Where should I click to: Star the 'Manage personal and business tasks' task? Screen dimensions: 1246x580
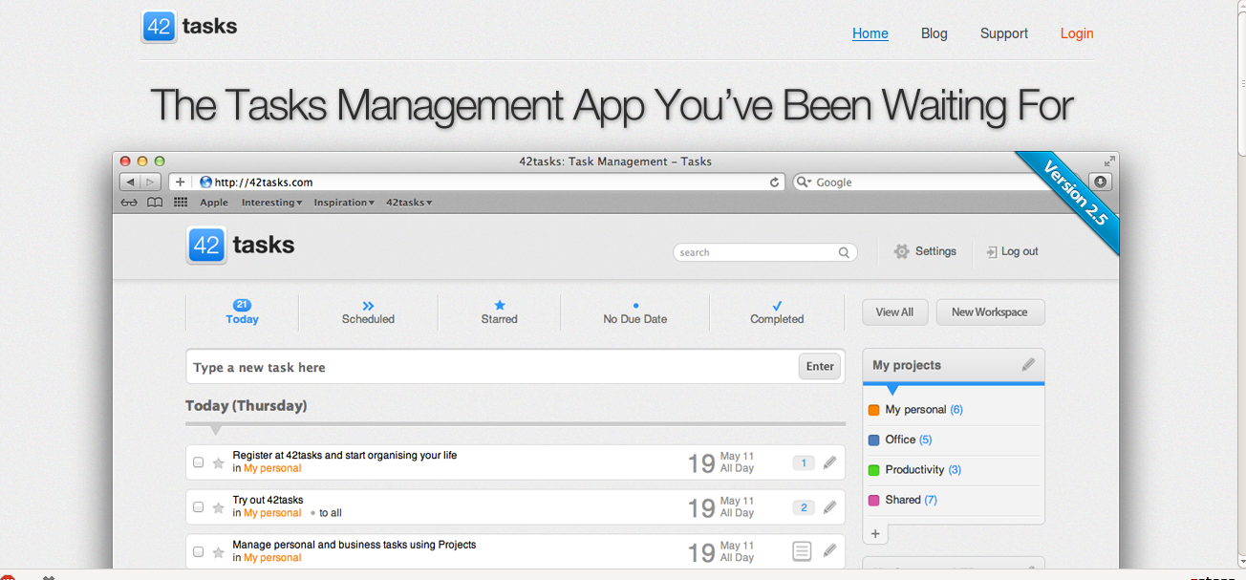(218, 551)
